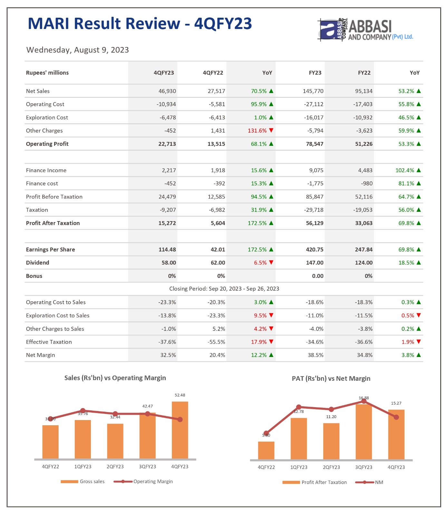Select the FY23 column header

(315, 73)
